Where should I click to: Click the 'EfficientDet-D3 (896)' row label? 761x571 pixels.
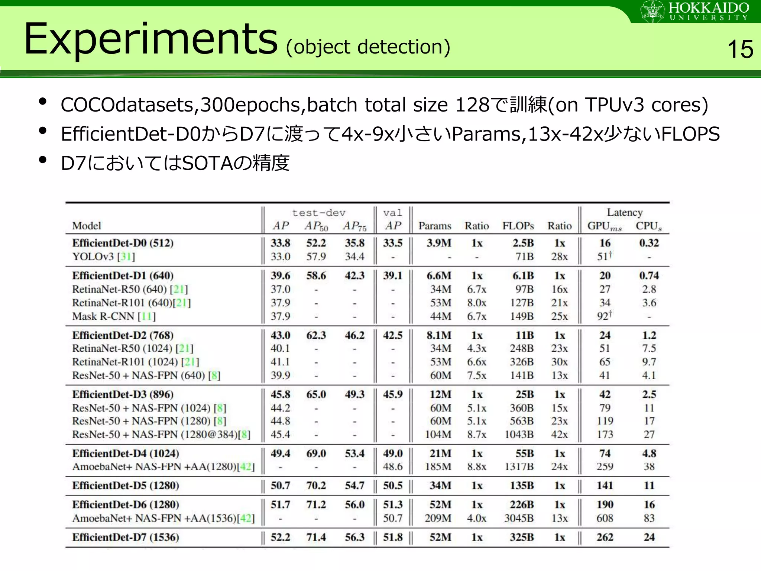pyautogui.click(x=123, y=394)
